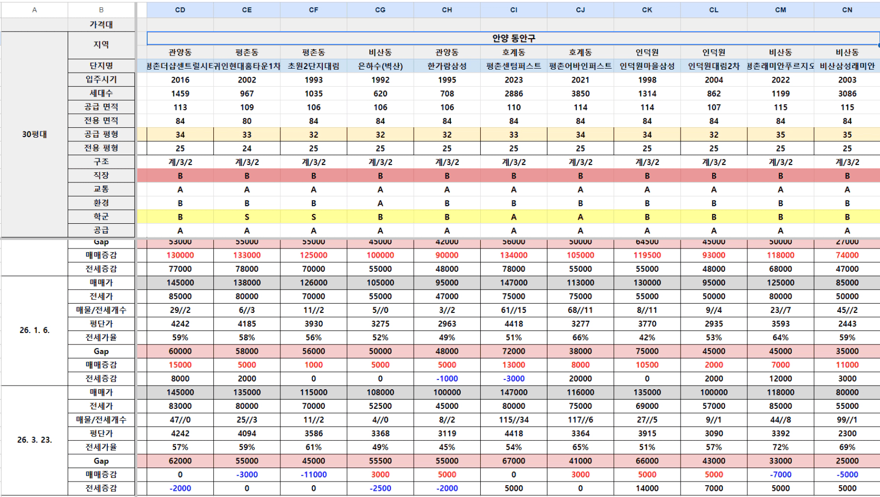The height and width of the screenshot is (497, 880).
Task: Click the 115//34 listing count cell
Action: (513, 420)
